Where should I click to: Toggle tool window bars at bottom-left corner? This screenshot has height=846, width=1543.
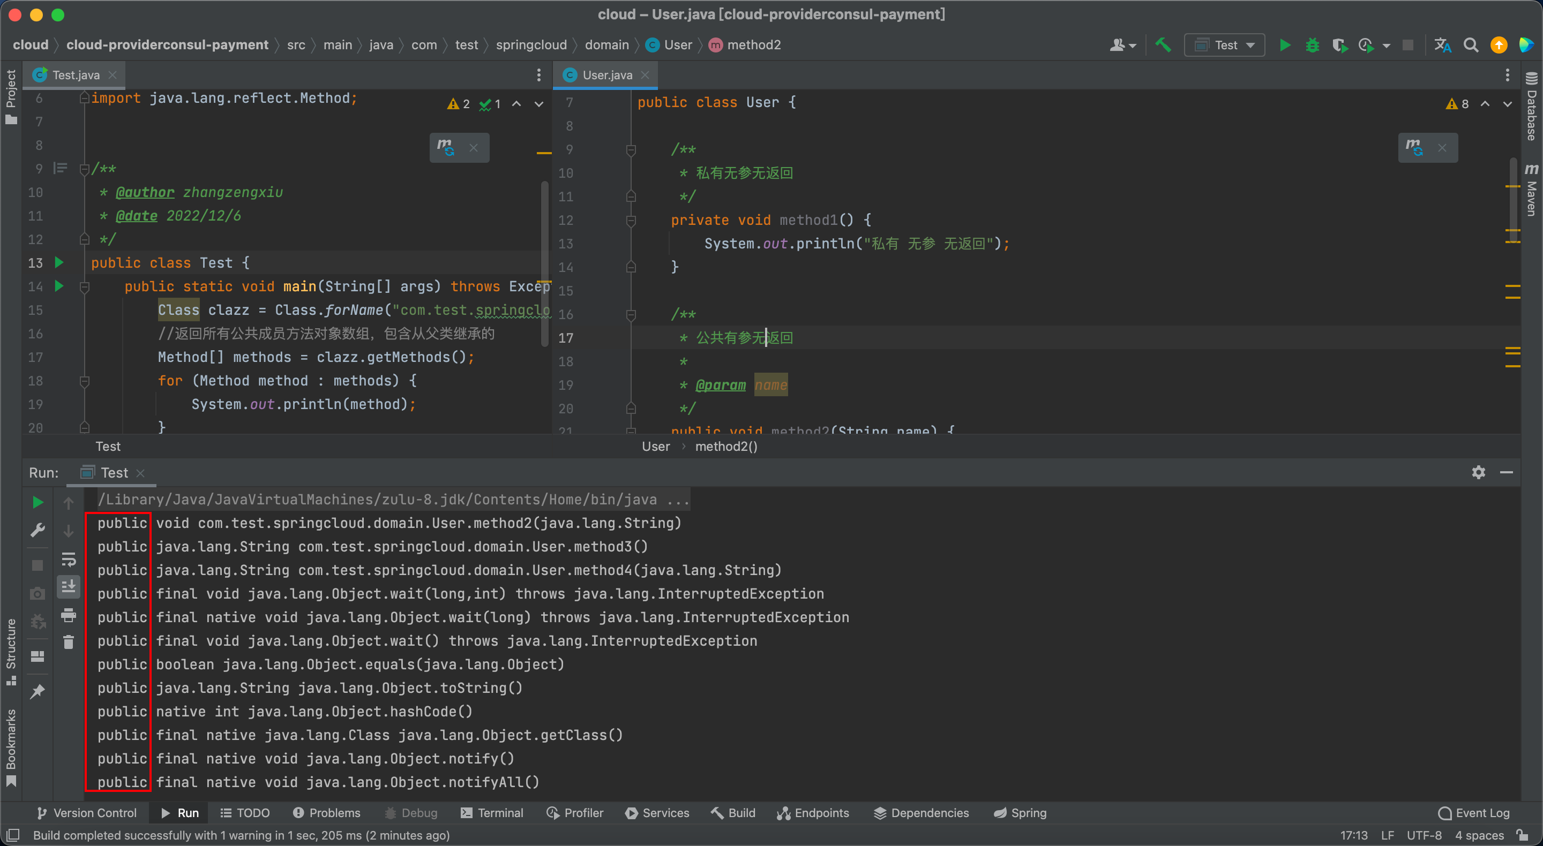12,835
